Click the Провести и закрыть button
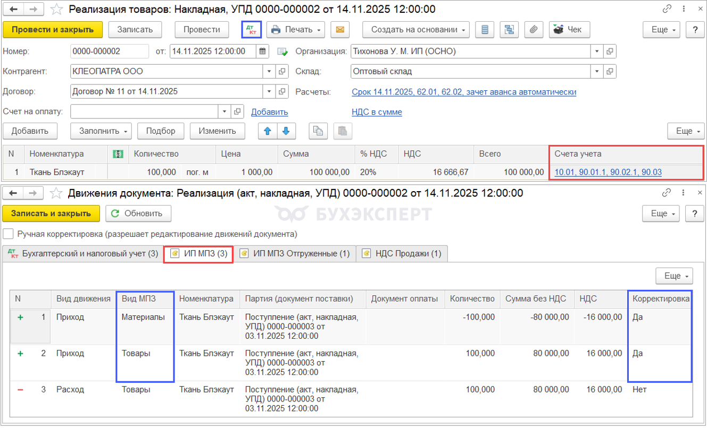Image resolution: width=707 pixels, height=428 pixels. click(53, 30)
